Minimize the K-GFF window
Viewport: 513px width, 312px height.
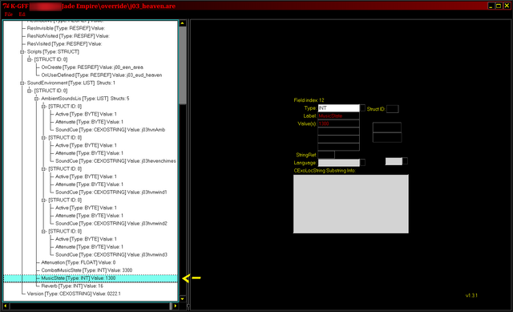coord(491,6)
